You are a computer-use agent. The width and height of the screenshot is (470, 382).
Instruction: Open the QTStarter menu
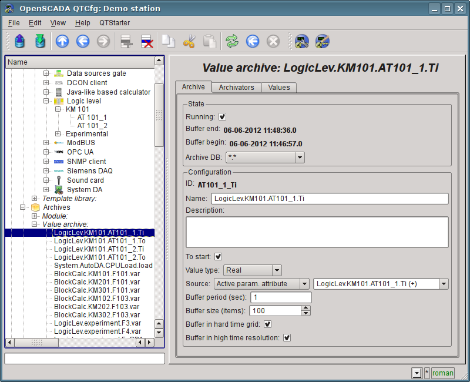pyautogui.click(x=114, y=23)
